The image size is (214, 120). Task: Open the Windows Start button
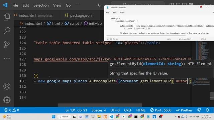[x=54, y=117]
